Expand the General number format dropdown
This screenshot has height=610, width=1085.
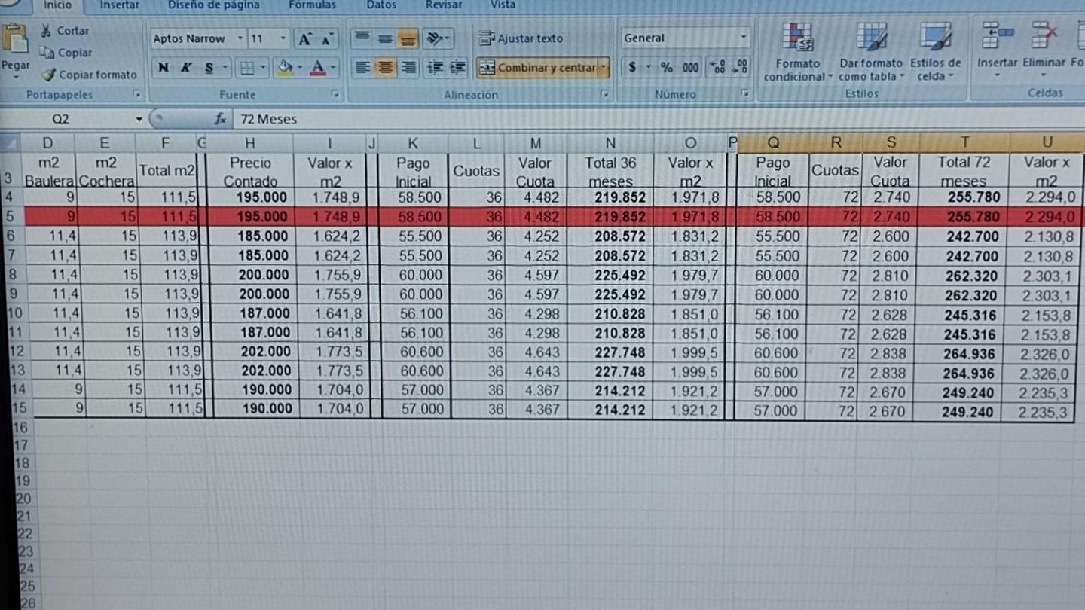pyautogui.click(x=743, y=38)
